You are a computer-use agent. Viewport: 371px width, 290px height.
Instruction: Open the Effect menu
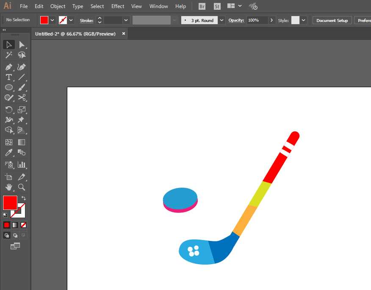(118, 6)
